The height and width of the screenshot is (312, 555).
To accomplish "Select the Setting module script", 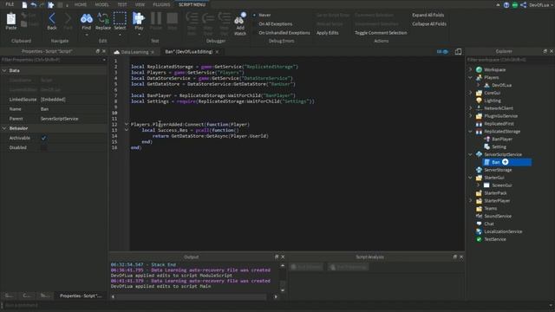I will 499,146.
